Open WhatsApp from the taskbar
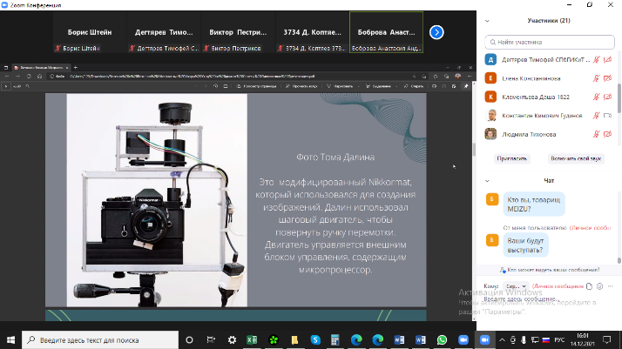 click(442, 340)
